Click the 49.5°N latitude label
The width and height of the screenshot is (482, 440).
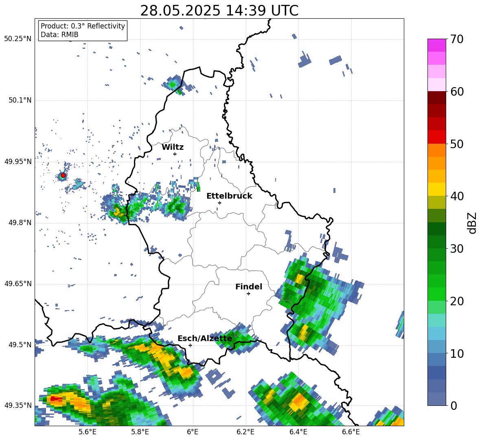tap(20, 345)
